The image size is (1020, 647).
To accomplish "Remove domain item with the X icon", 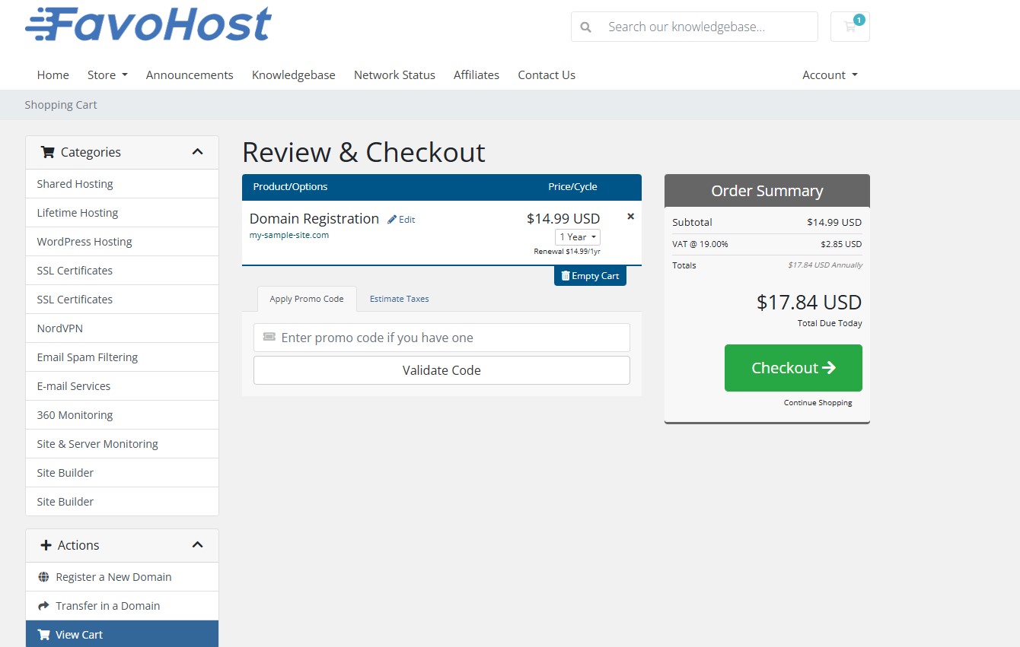I will [x=630, y=217].
